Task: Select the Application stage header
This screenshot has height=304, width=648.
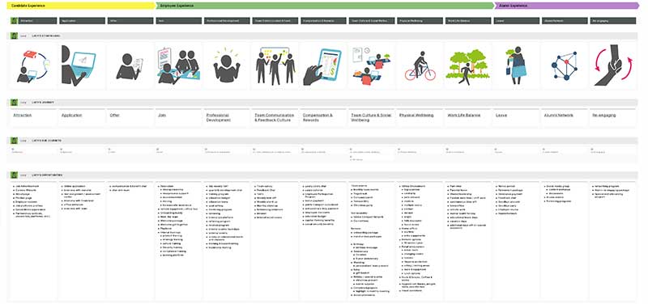Action: [82, 21]
